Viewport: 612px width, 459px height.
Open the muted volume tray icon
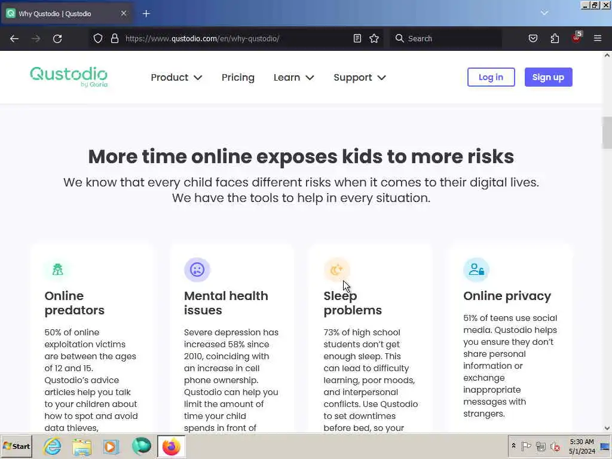point(555,446)
